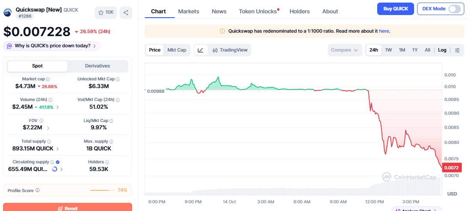Click the 74% profile score value
This screenshot has height=211, width=469.
122,190
